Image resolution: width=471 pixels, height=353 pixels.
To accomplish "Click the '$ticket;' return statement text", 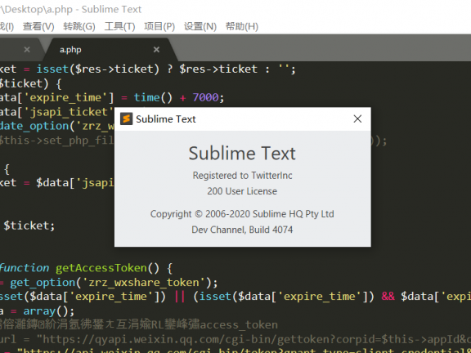I will tap(29, 226).
